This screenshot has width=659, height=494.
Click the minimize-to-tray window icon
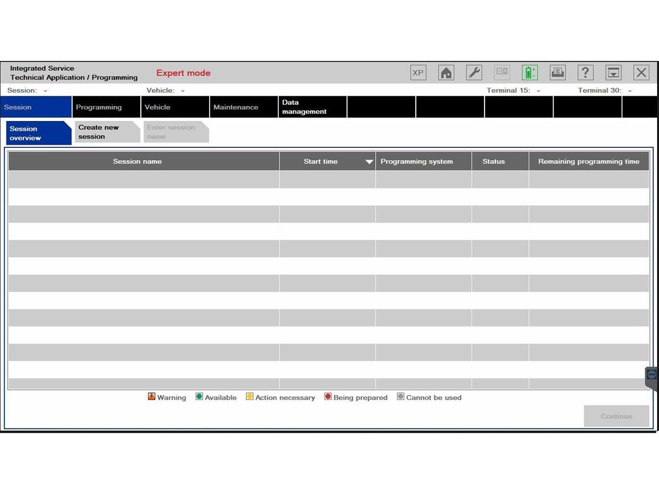click(x=613, y=73)
